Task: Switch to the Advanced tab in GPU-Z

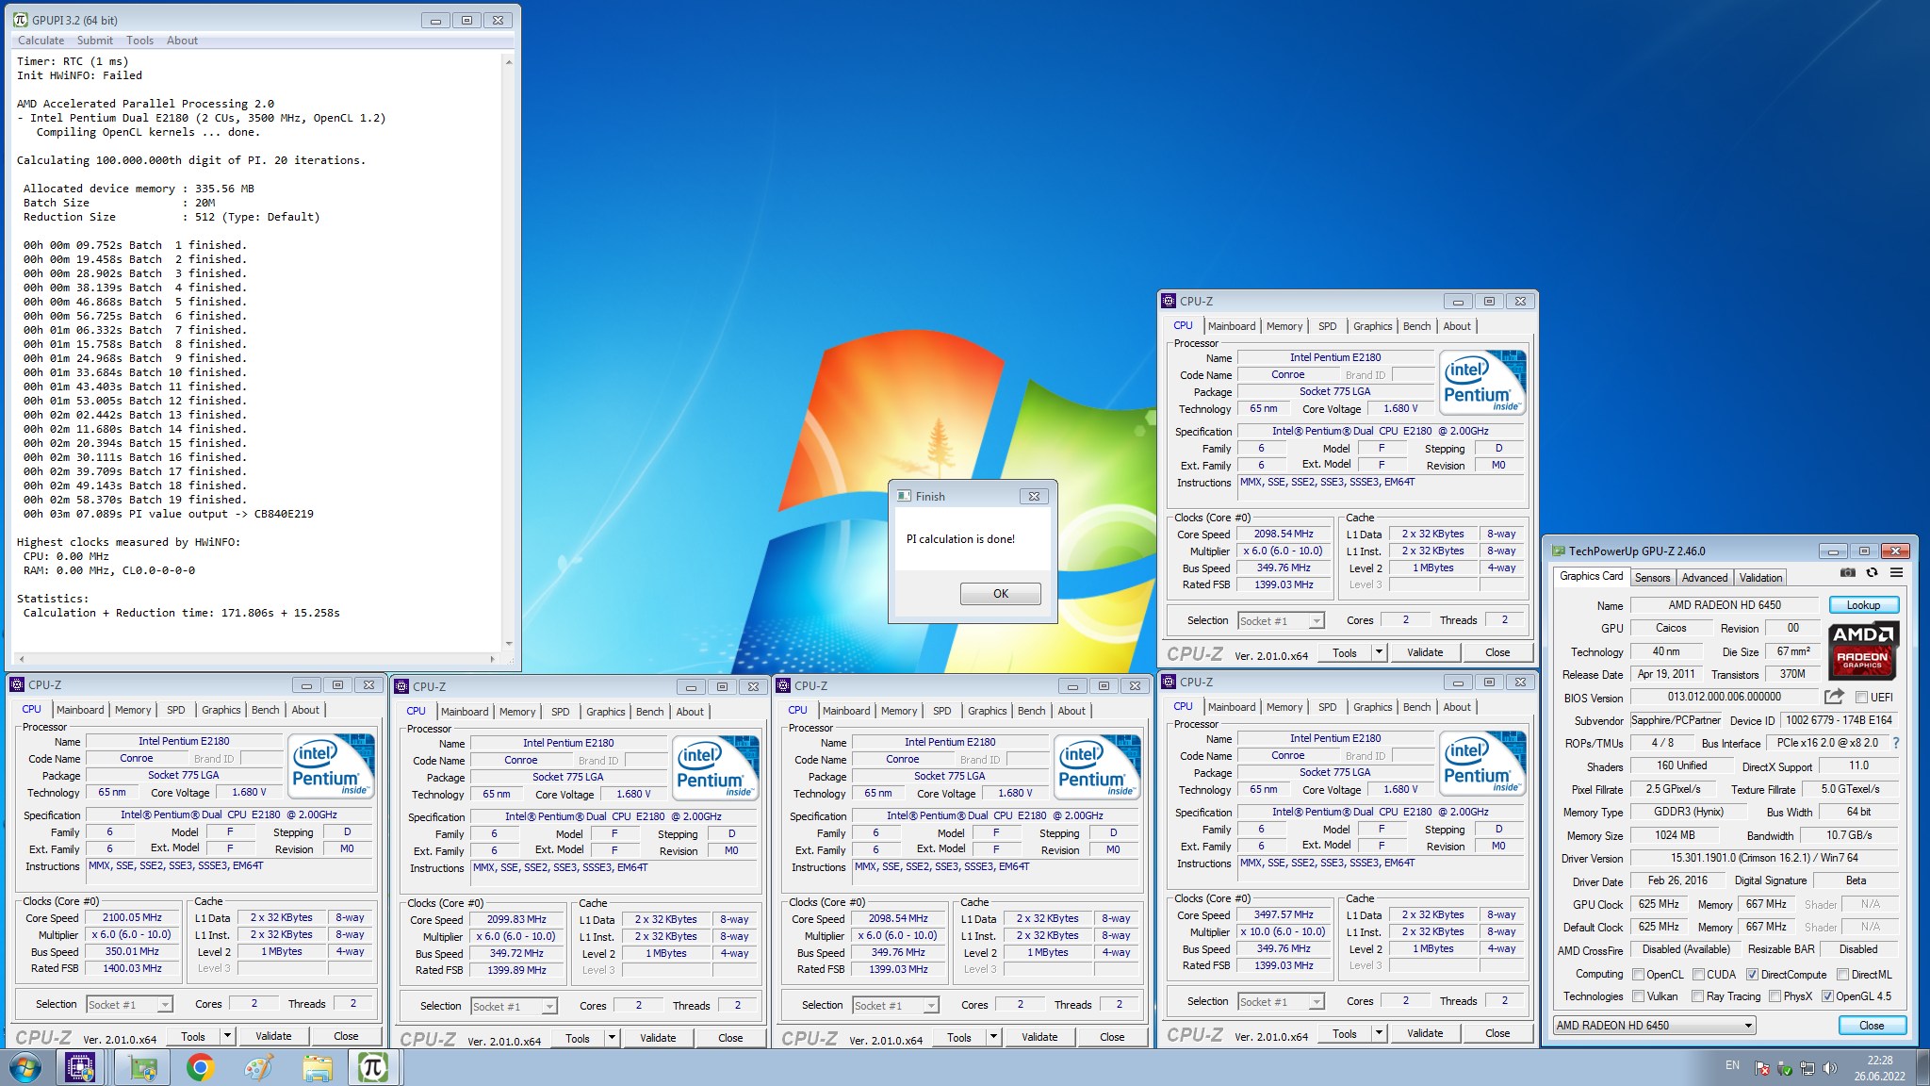Action: point(1705,578)
